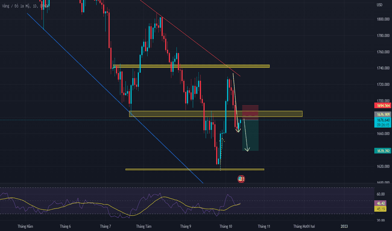The width and height of the screenshot is (392, 231).
Task: Click the 1780.000 price axis label
Action: tap(383, 36)
